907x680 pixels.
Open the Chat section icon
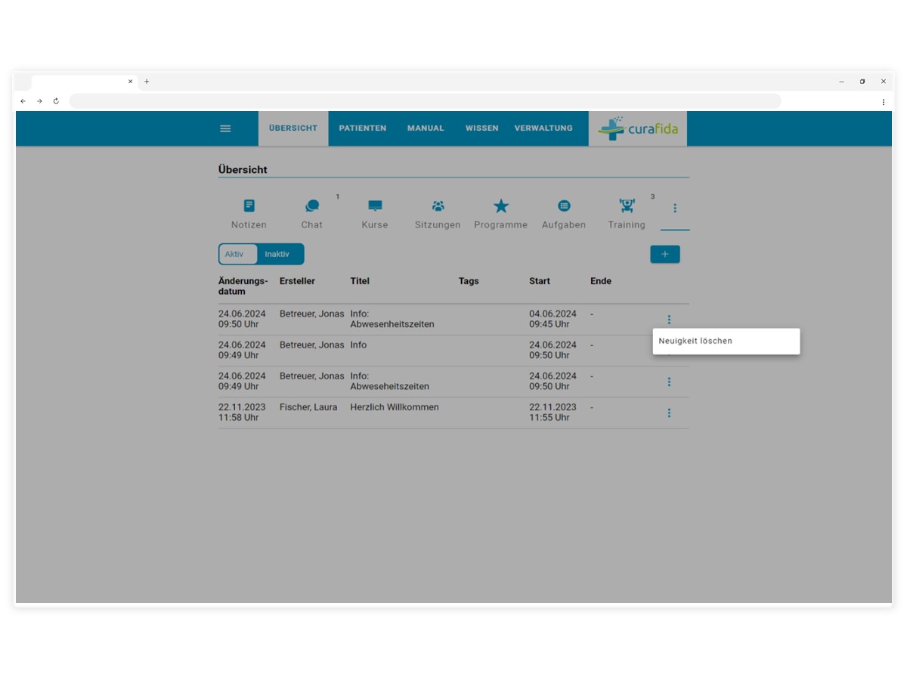click(312, 206)
